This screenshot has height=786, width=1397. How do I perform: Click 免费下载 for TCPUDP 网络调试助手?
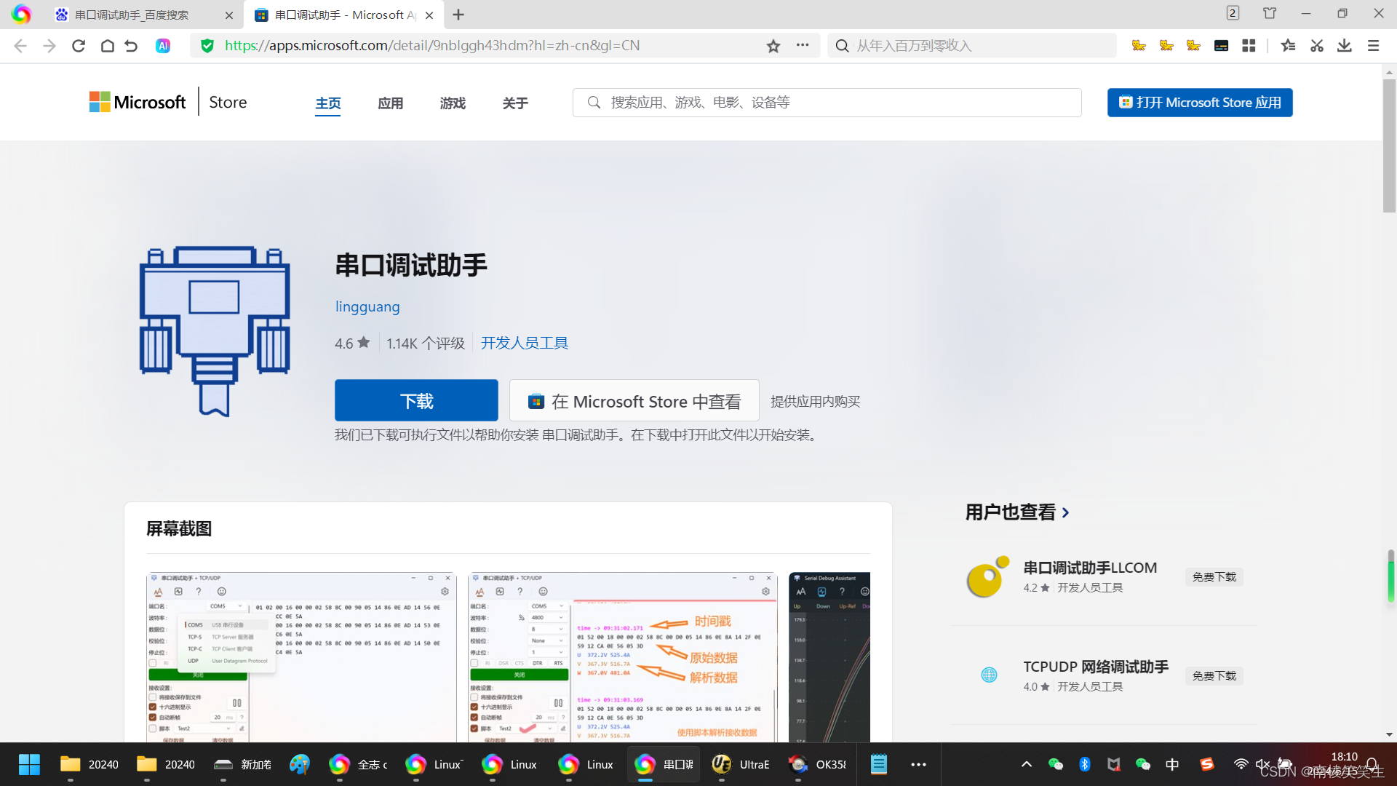[1214, 676]
